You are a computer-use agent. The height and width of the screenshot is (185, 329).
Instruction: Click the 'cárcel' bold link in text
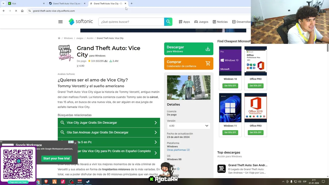click(154, 97)
